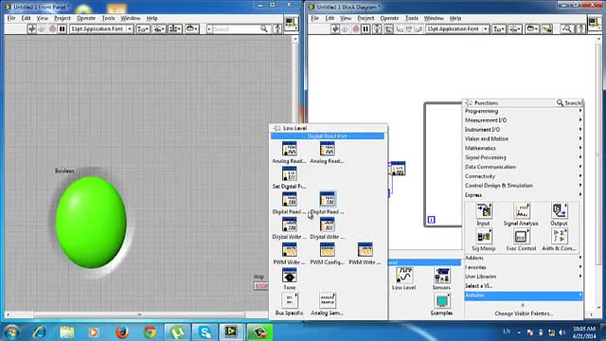
Task: Select the Tone function icon
Action: 289,276
